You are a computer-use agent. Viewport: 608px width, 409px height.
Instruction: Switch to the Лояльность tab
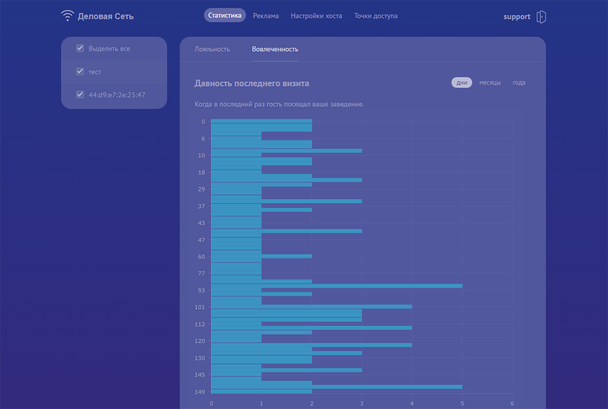click(x=212, y=49)
